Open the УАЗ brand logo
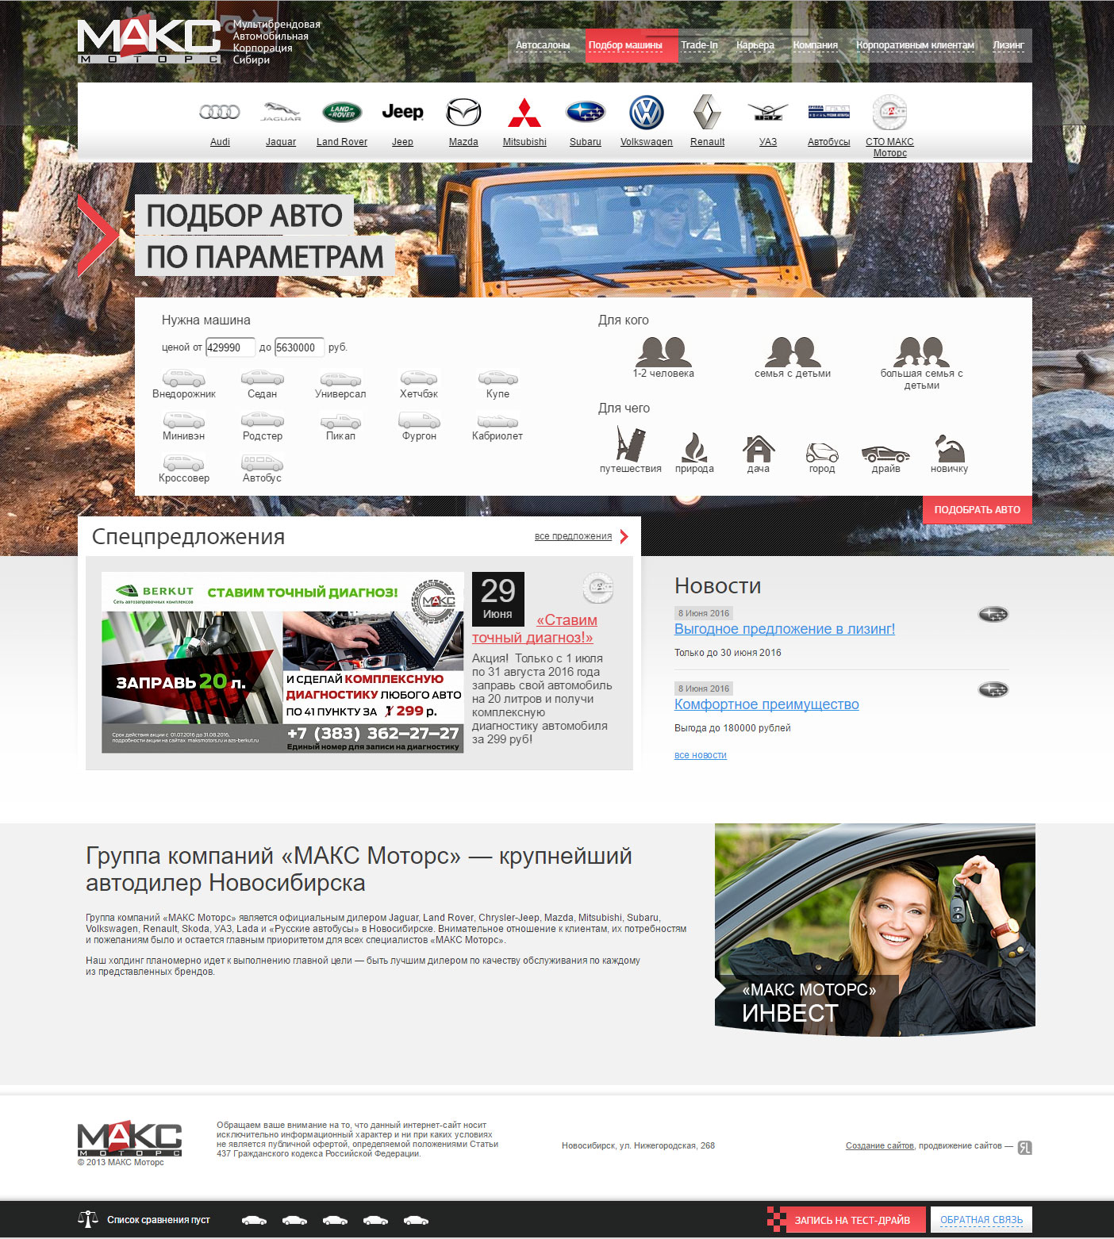The width and height of the screenshot is (1114, 1239). (x=768, y=113)
